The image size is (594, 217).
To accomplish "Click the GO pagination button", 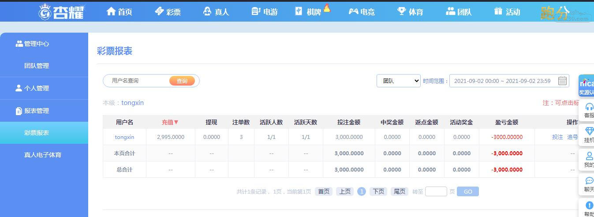I will pos(468,191).
